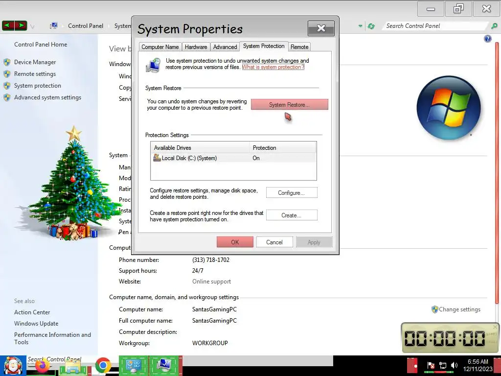
Task: Open Advanced system settings link
Action: tap(47, 97)
